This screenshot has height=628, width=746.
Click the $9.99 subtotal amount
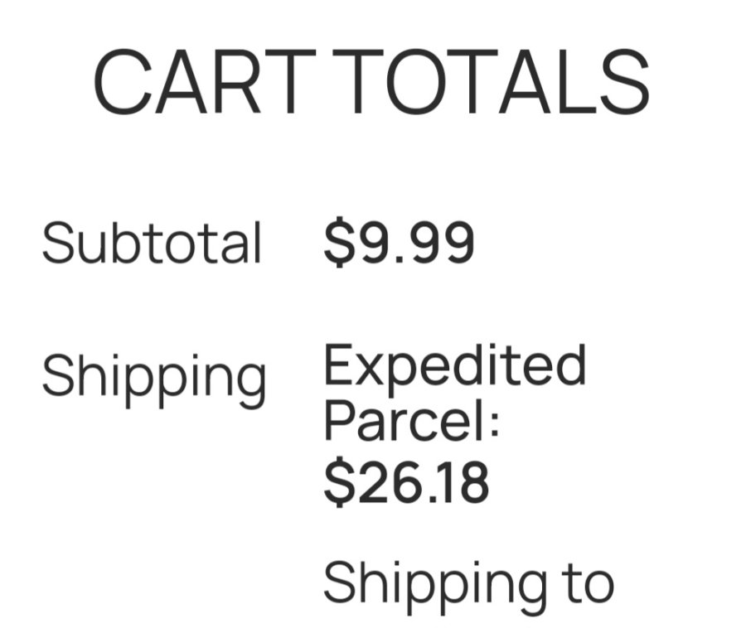399,244
